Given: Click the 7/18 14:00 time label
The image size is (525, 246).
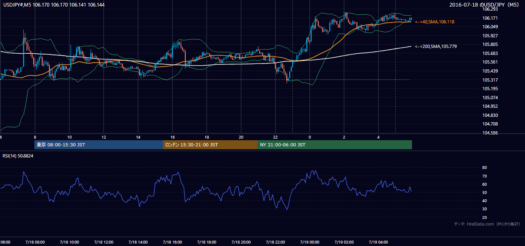Looking at the screenshot, I should coord(138,242).
